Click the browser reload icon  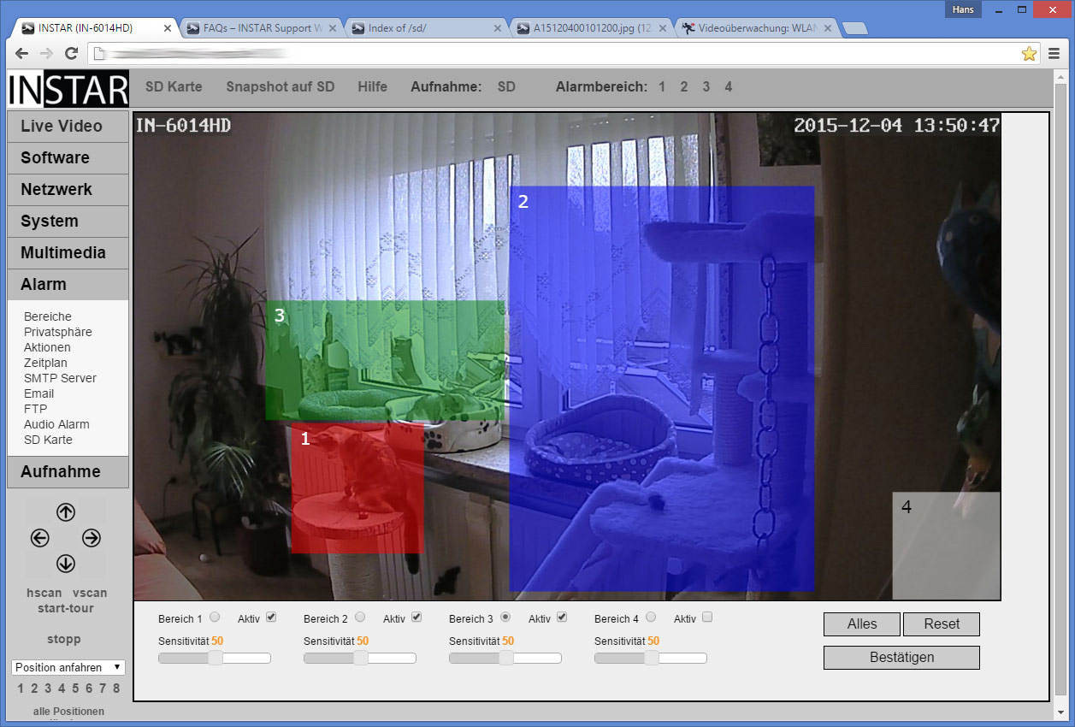(72, 53)
